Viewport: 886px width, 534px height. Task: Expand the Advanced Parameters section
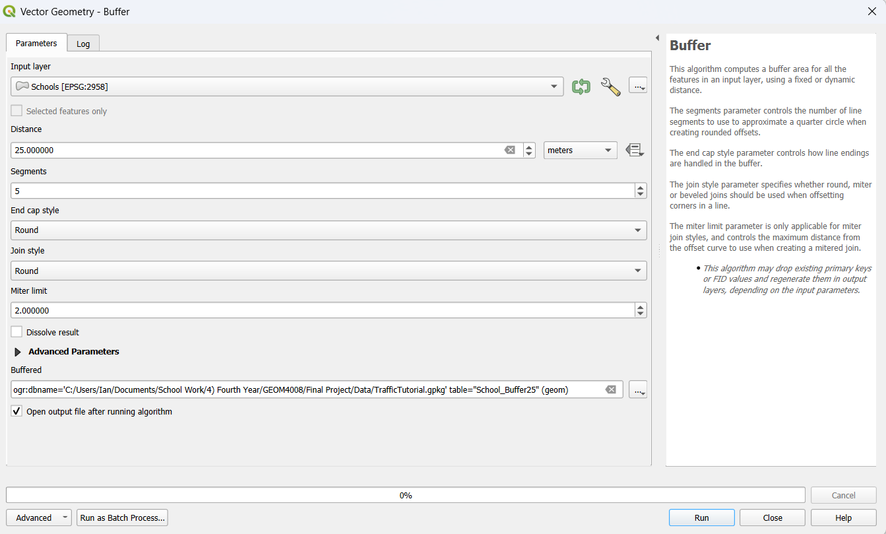[x=18, y=352]
